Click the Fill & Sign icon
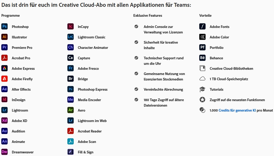Viewport: 274px width, 156px height. tap(71, 152)
